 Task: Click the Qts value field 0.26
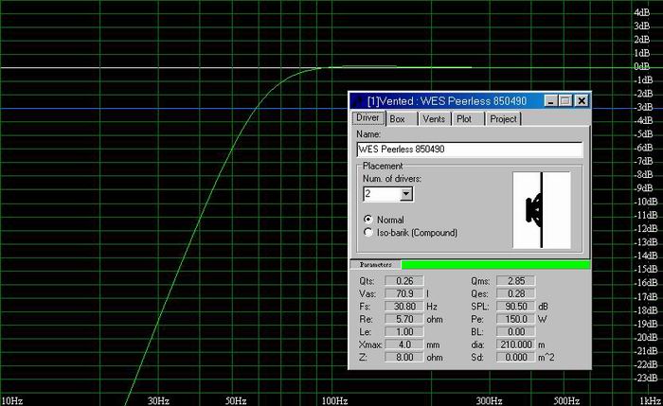404,281
